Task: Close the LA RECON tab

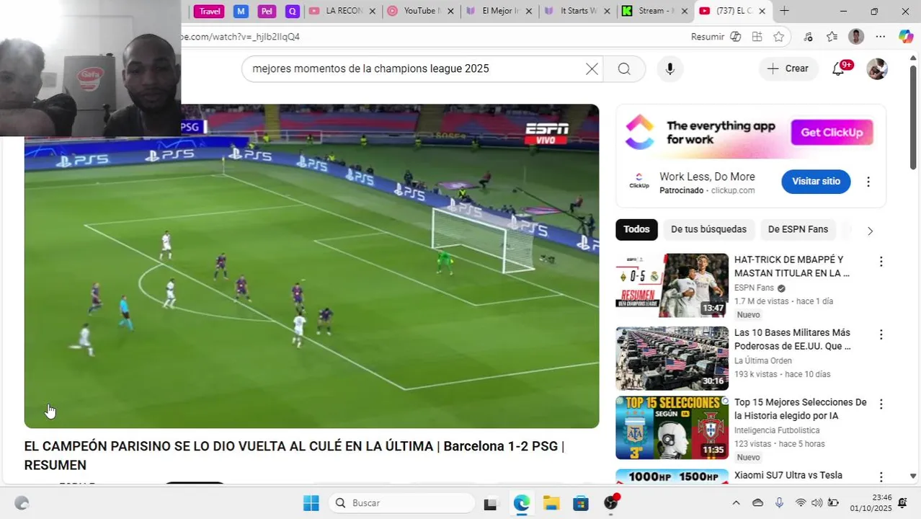Action: (x=372, y=11)
